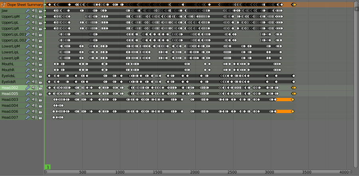Mute Head.006 using its speaker icon
359x176 pixels.
[x=34, y=111]
